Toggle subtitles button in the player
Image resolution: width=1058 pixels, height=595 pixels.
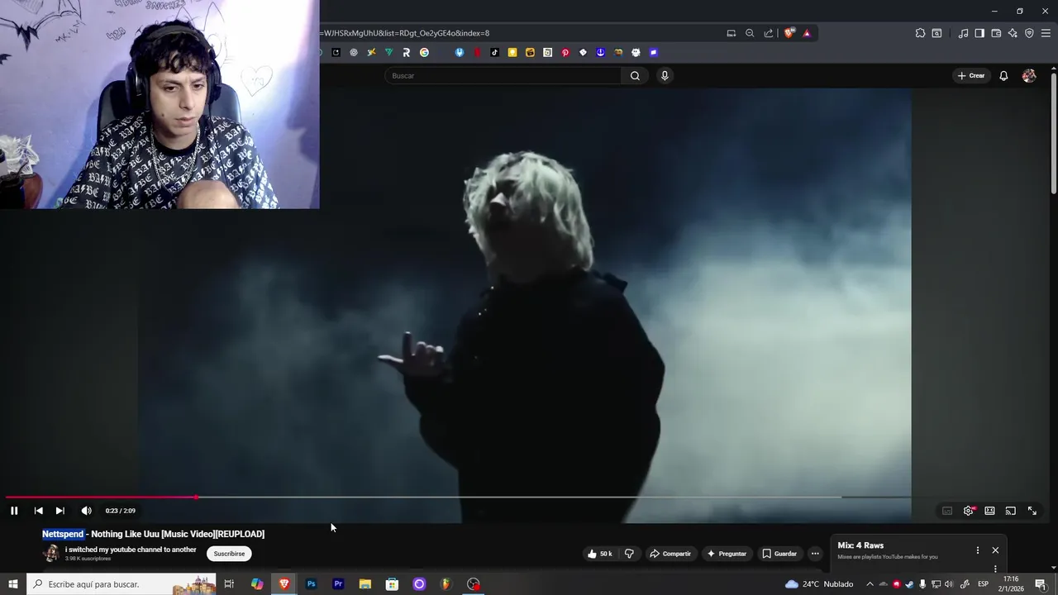click(x=947, y=511)
